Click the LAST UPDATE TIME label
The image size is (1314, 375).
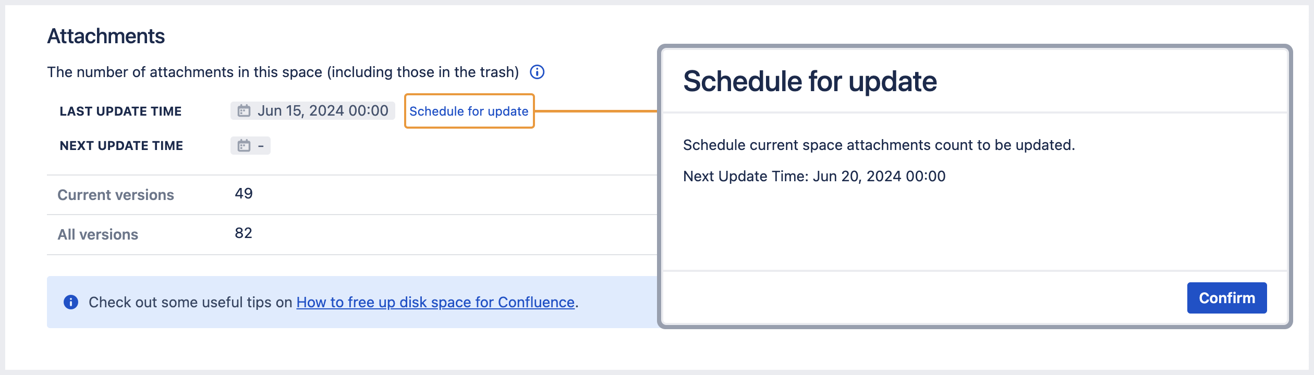pos(120,111)
